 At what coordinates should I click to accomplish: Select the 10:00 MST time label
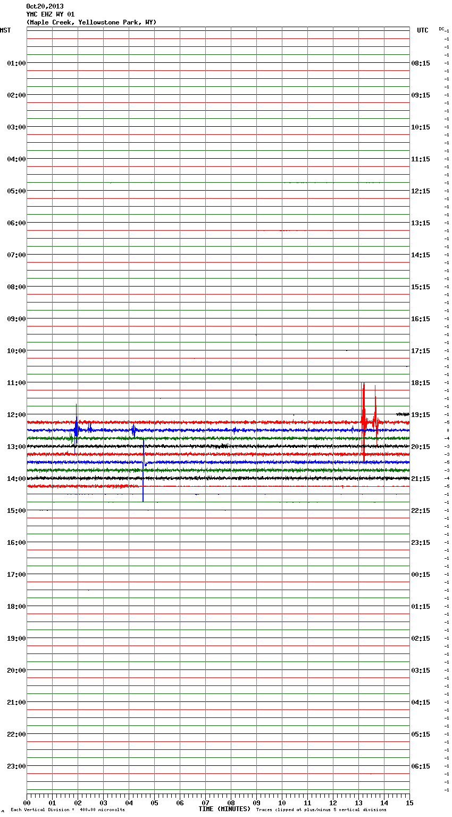tap(16, 351)
